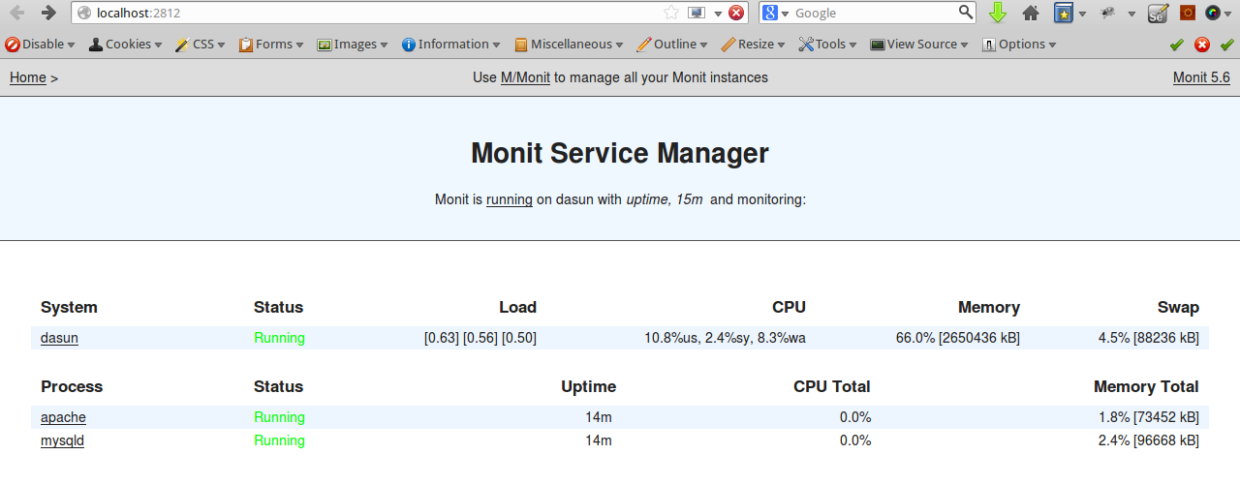The image size is (1240, 485).
Task: Open the bookmarks book icon
Action: (x=1064, y=13)
